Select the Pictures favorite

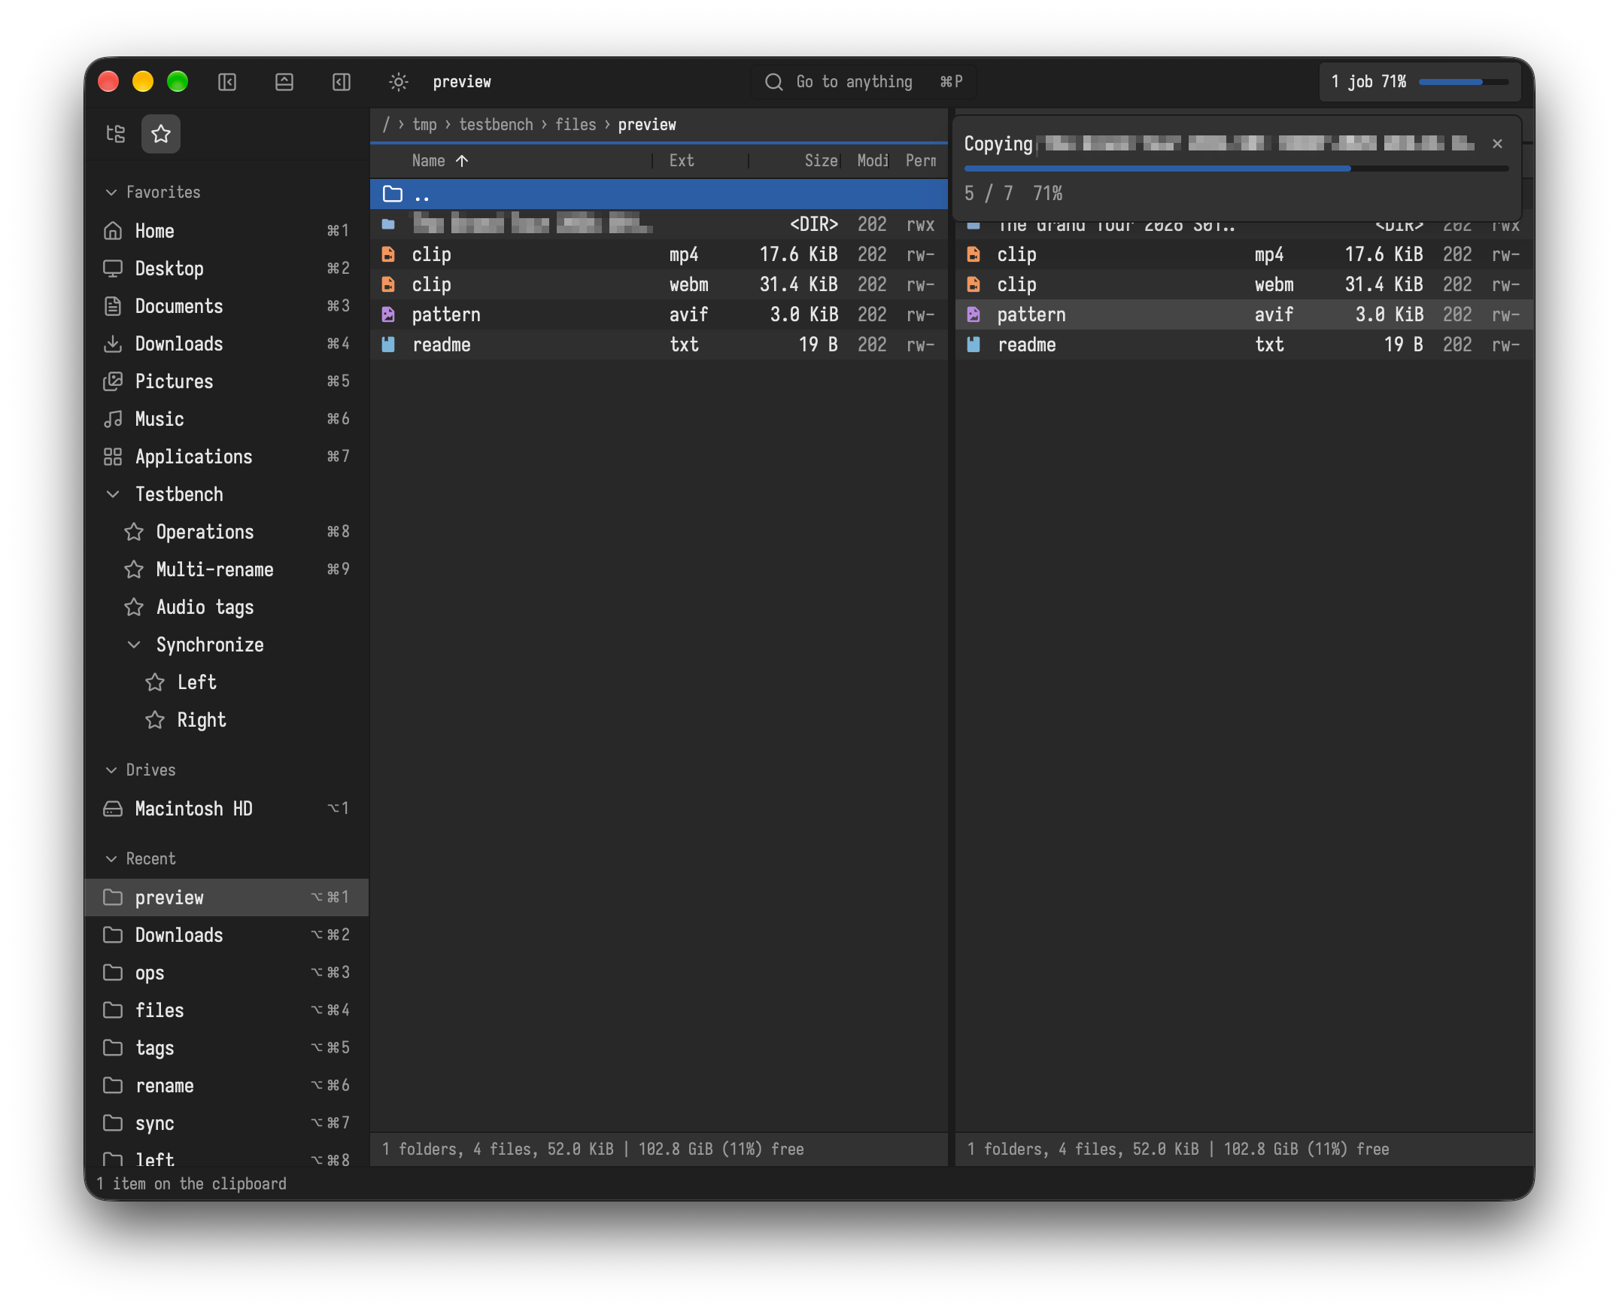point(226,381)
